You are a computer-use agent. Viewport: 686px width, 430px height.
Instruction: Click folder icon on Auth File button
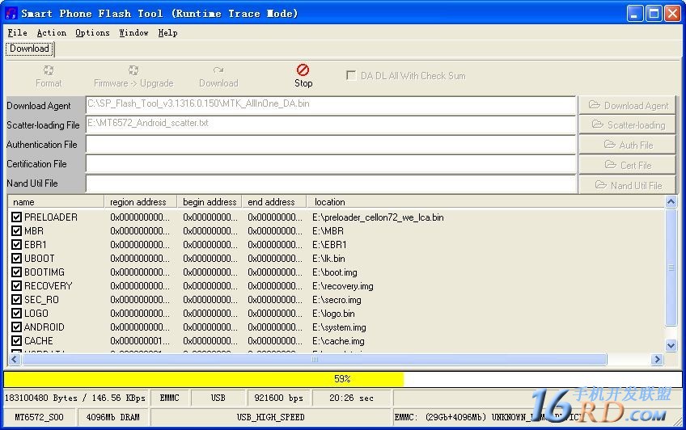[x=609, y=144]
